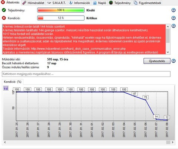Click the thermometer icon on Hőmérséklet tab

tap(24, 3)
